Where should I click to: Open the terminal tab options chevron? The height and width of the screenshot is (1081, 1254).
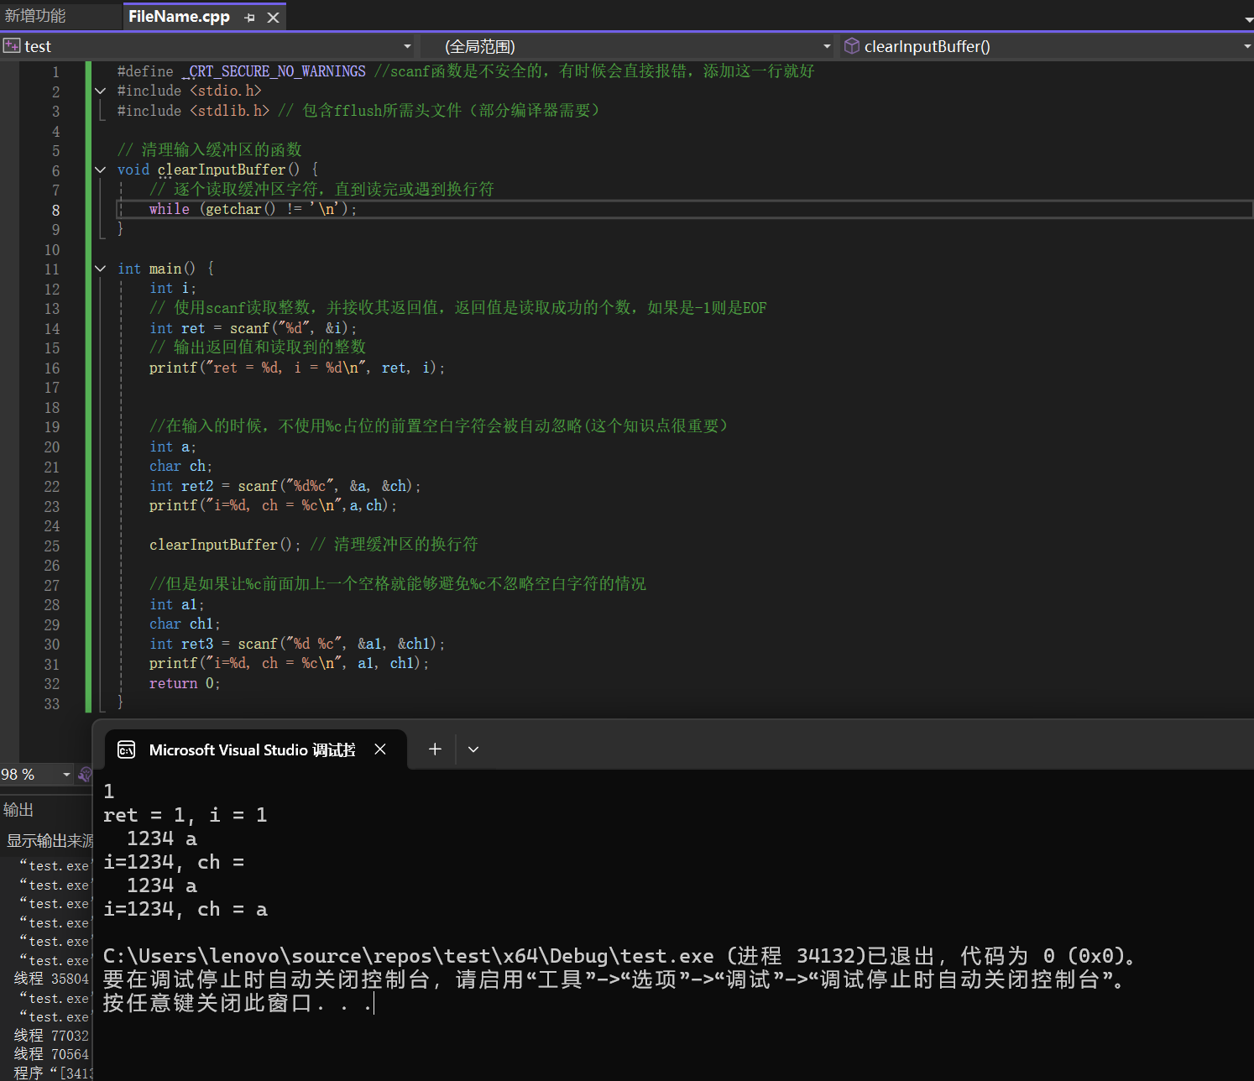click(x=473, y=749)
